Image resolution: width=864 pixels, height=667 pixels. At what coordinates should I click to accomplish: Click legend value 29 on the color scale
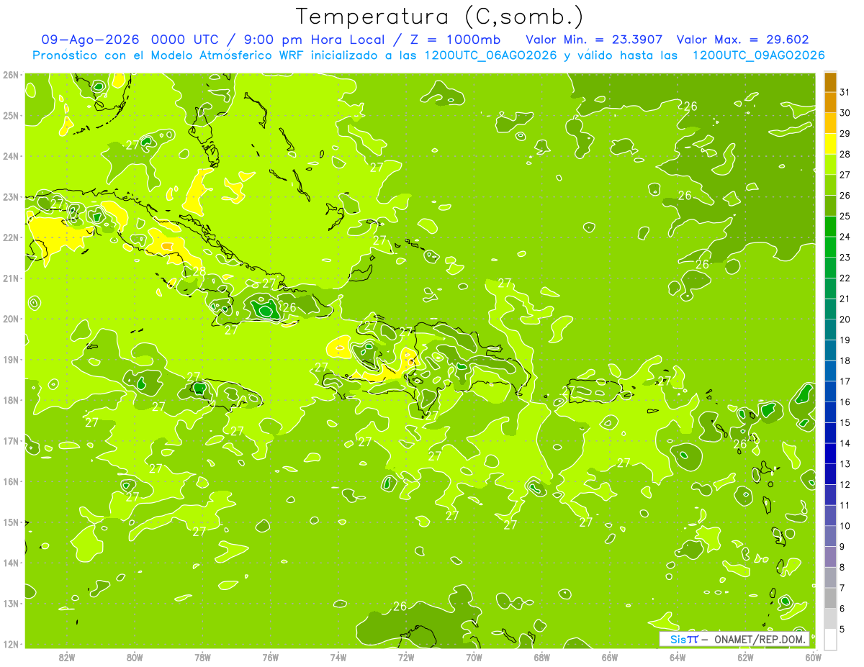pyautogui.click(x=845, y=134)
